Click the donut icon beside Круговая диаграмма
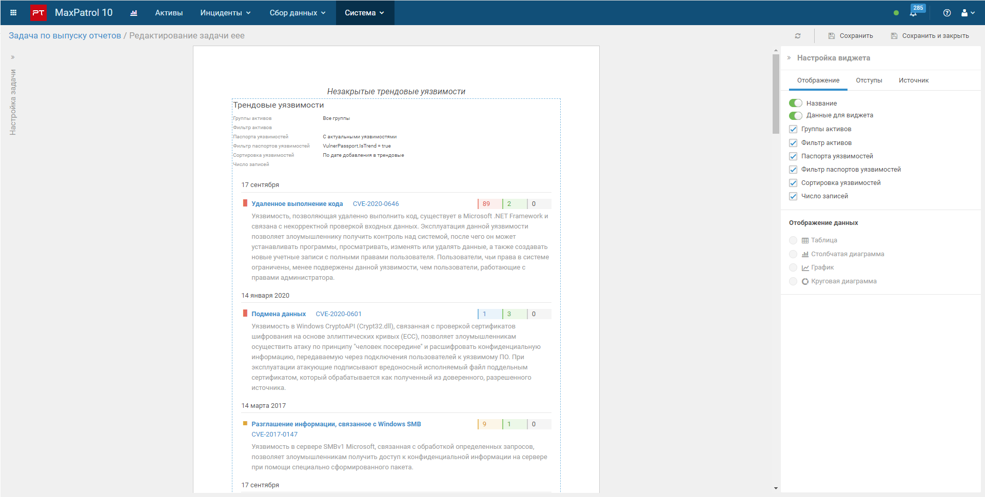 (805, 281)
